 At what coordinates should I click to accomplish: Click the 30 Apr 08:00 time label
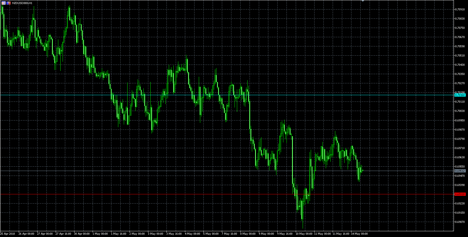[82, 234]
